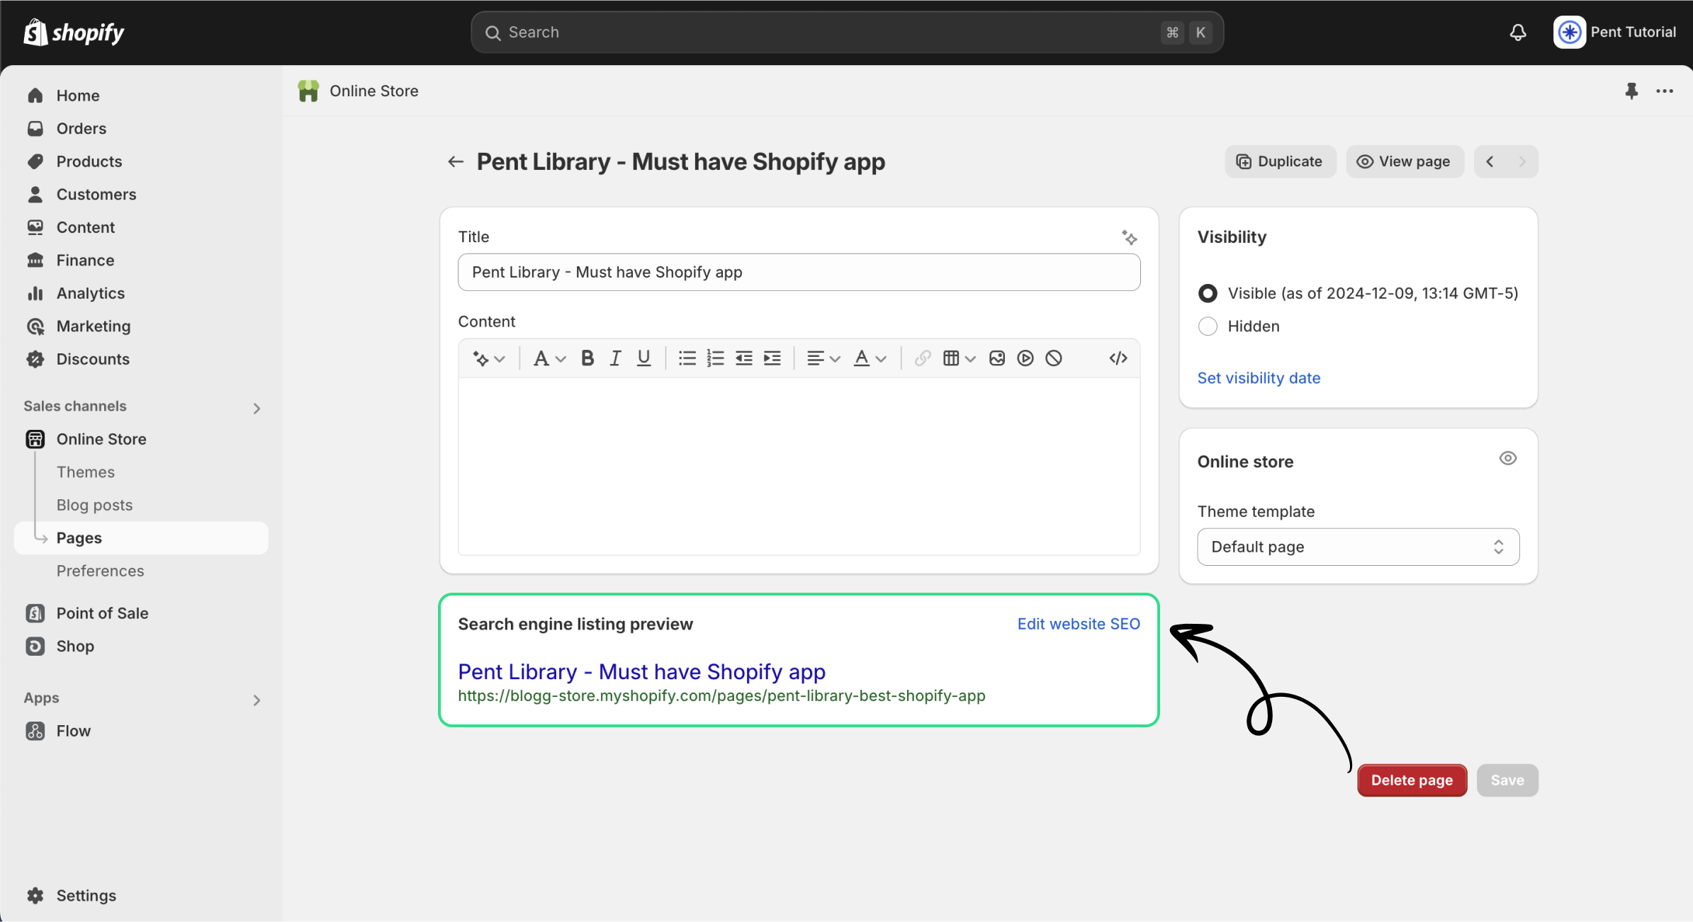Insert an image into content
Screen dimensions: 1693x922
click(997, 358)
